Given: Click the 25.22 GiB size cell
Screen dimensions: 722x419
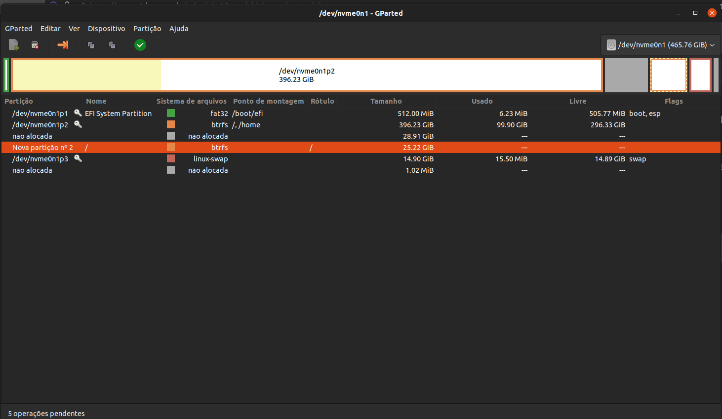Looking at the screenshot, I should point(418,147).
